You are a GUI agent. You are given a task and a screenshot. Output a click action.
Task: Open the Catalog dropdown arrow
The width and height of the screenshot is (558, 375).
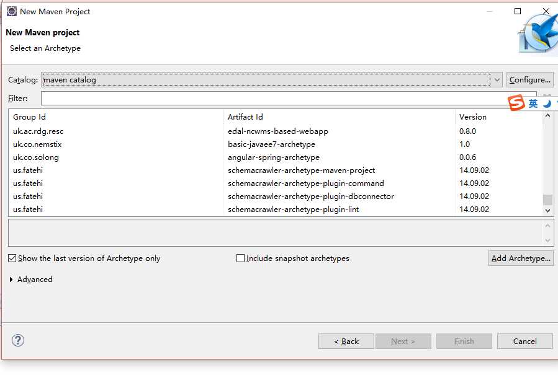(x=497, y=80)
